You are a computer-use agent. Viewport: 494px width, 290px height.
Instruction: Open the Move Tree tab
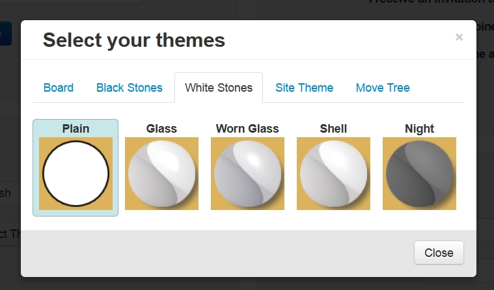coord(383,88)
